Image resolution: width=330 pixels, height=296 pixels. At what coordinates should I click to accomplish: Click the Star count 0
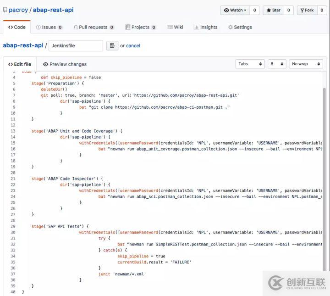coord(289,10)
